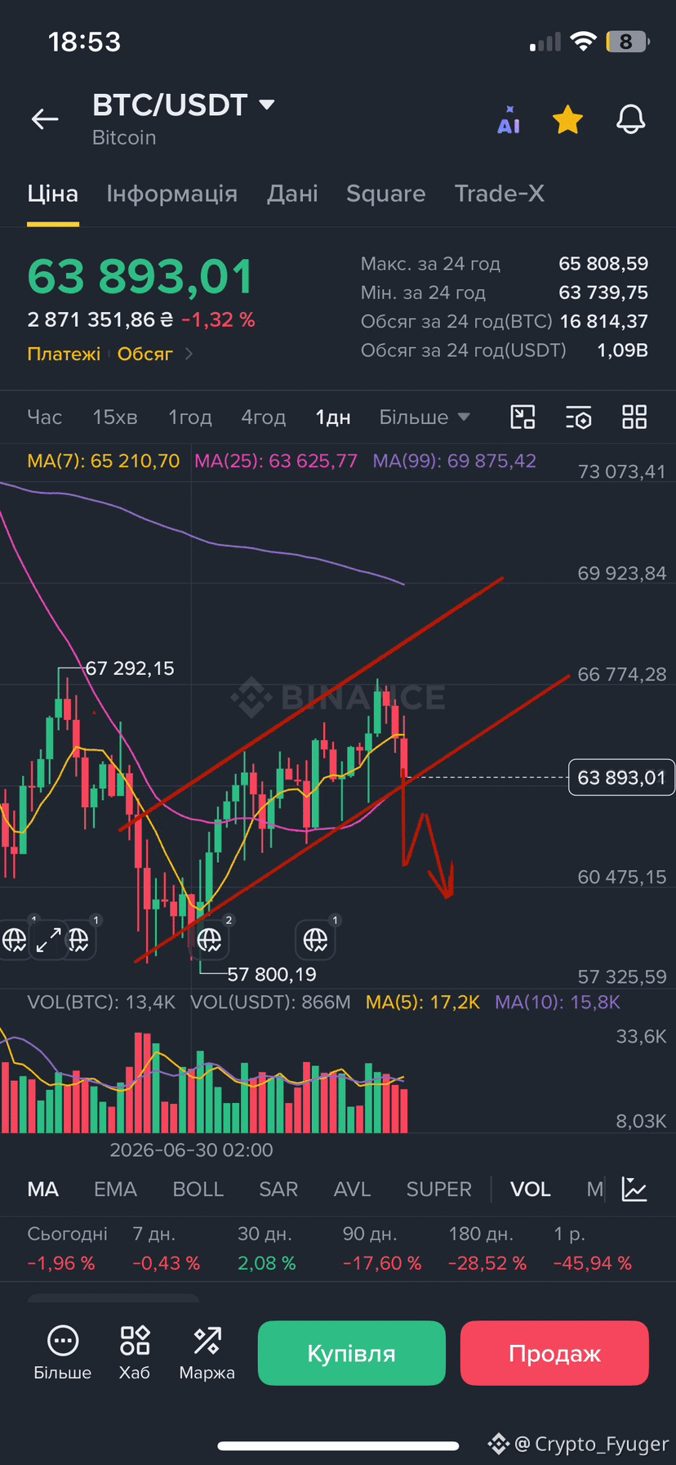Open price alert bell icon
The image size is (676, 1465).
click(x=630, y=119)
